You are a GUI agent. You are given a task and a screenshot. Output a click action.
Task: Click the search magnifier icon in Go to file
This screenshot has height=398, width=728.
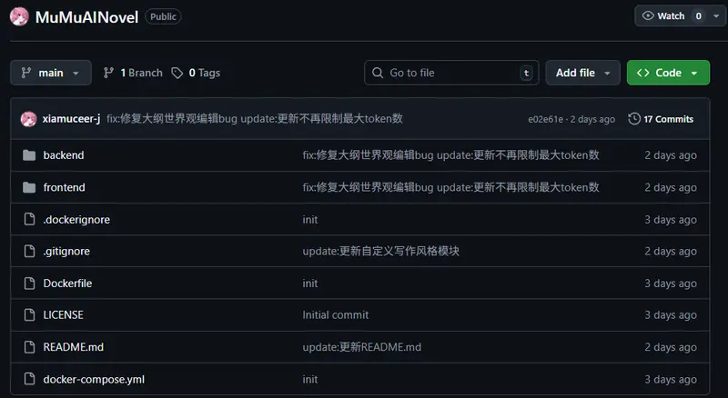[378, 73]
